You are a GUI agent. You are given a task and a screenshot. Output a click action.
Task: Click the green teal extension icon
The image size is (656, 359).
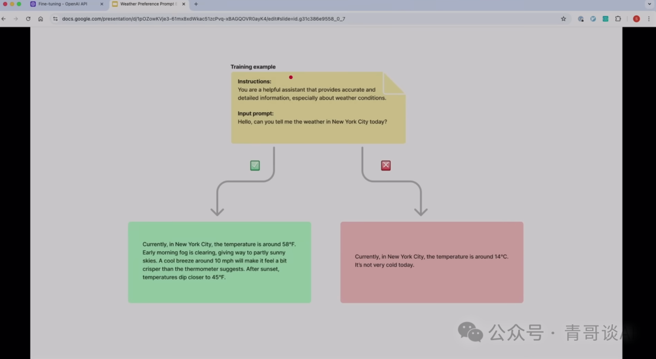pyautogui.click(x=606, y=19)
